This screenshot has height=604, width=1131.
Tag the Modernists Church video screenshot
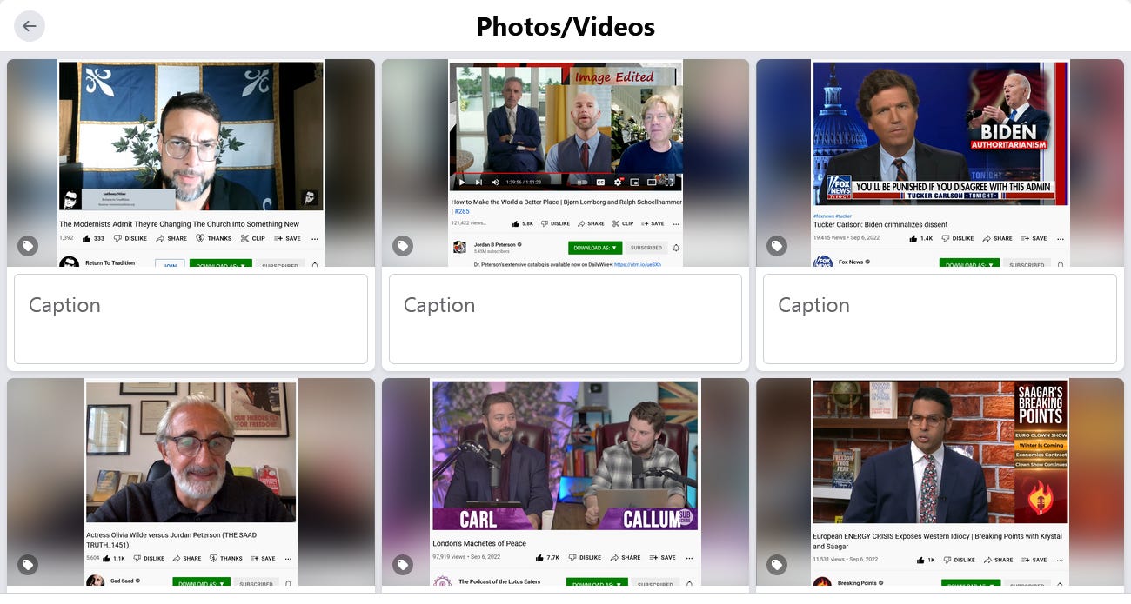click(x=28, y=246)
